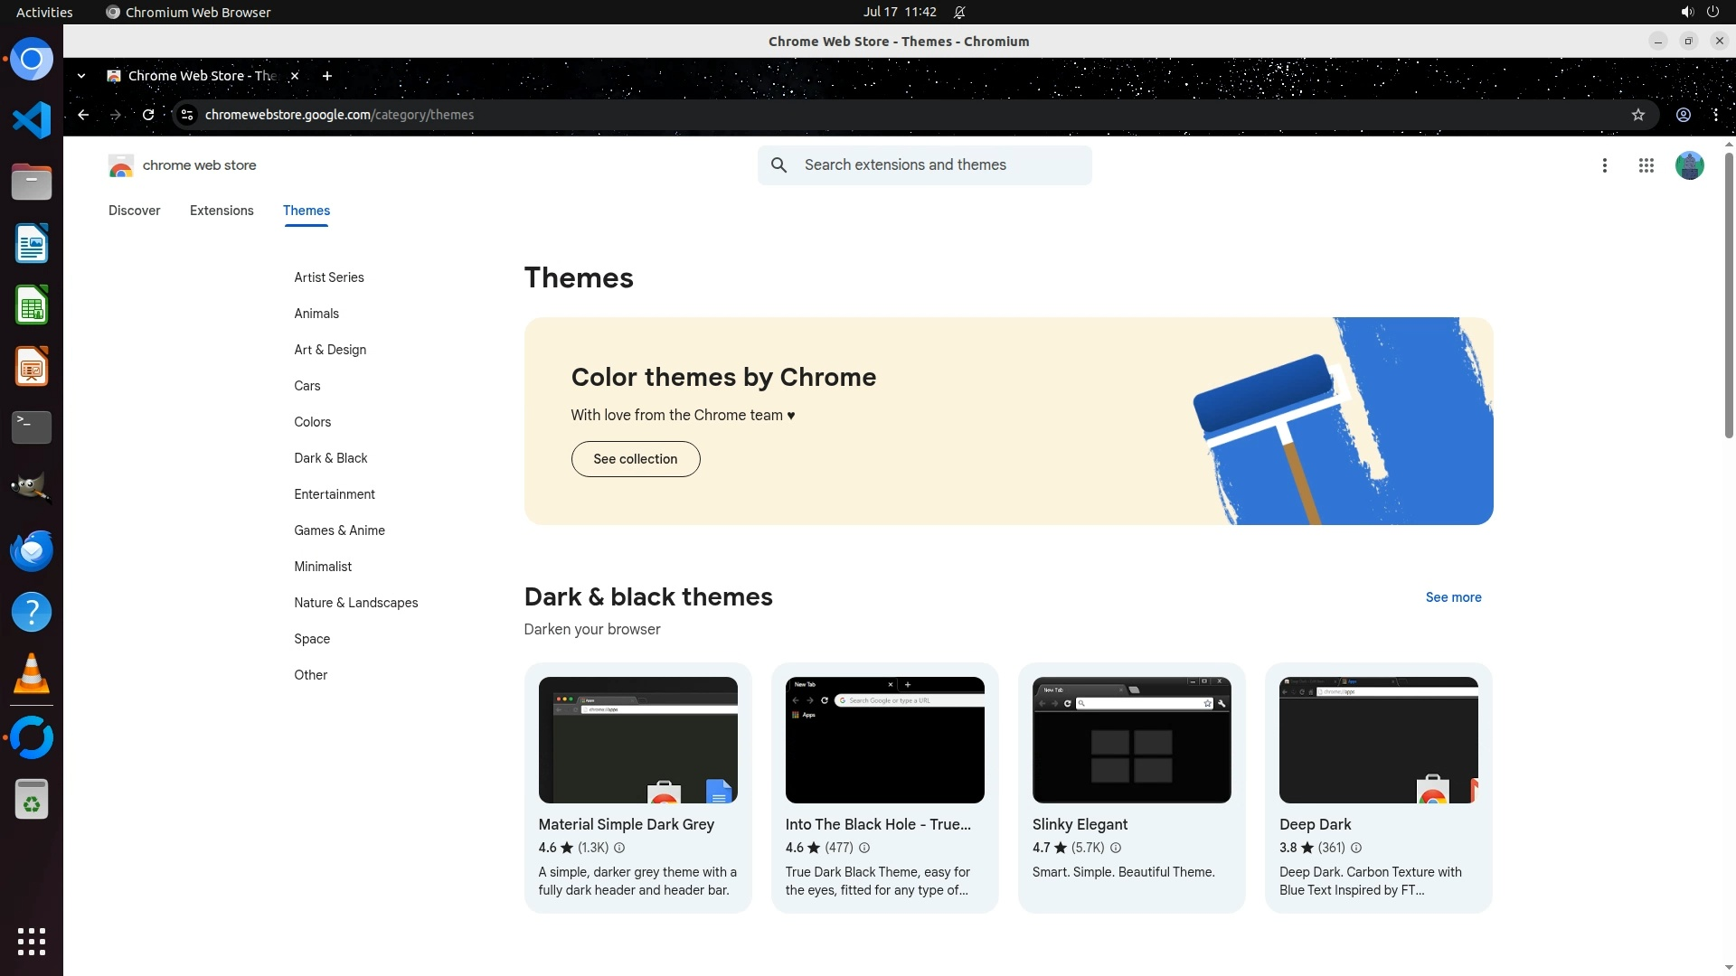Open See more for dark themes

[x=1453, y=597]
